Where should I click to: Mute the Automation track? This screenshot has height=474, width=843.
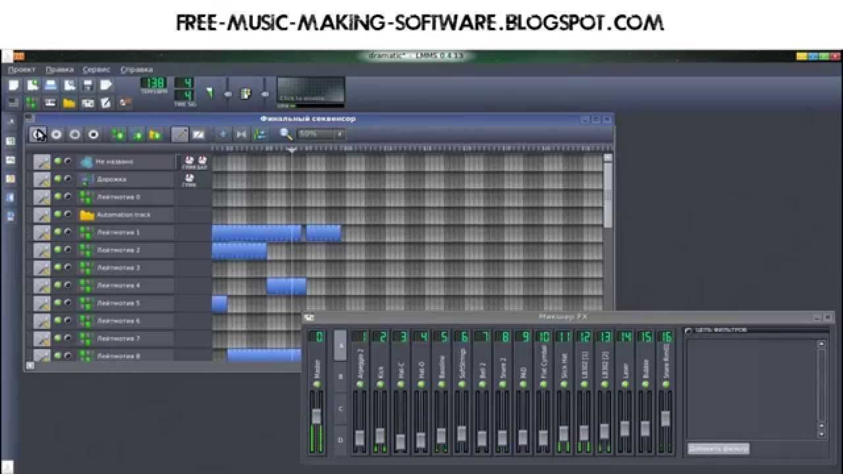[x=58, y=214]
